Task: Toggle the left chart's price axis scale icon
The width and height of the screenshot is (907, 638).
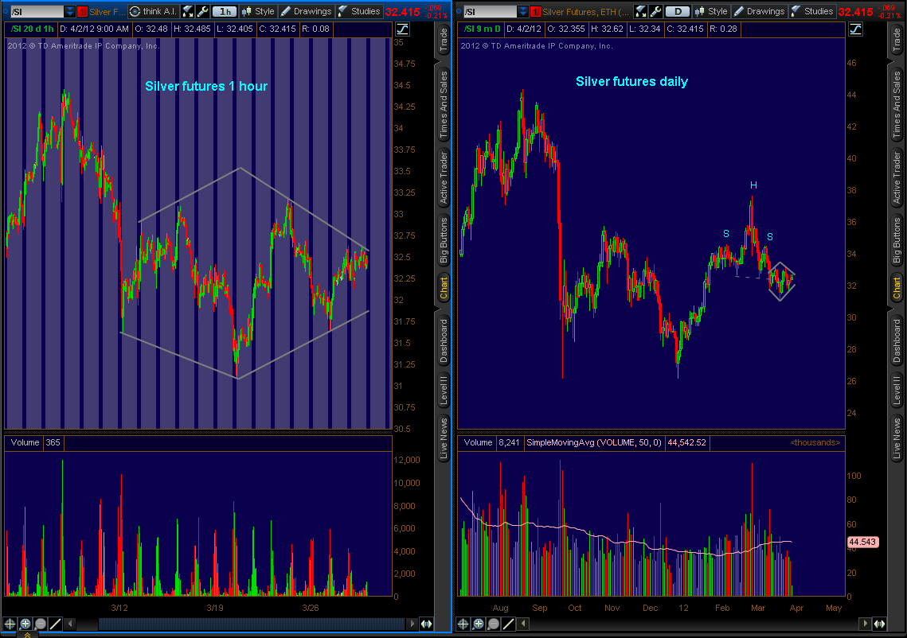Action: click(401, 29)
